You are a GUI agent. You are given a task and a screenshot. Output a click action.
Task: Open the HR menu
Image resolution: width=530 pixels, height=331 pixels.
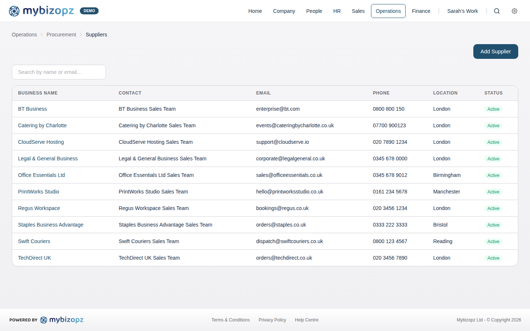[x=337, y=11]
